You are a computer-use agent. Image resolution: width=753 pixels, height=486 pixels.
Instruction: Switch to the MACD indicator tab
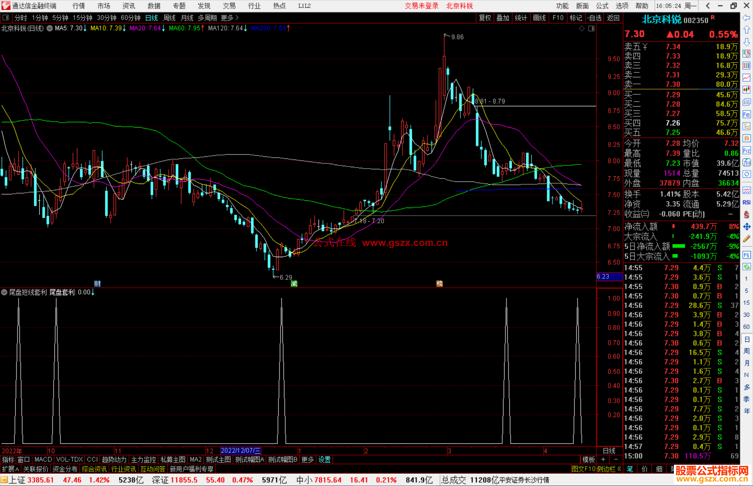point(43,460)
